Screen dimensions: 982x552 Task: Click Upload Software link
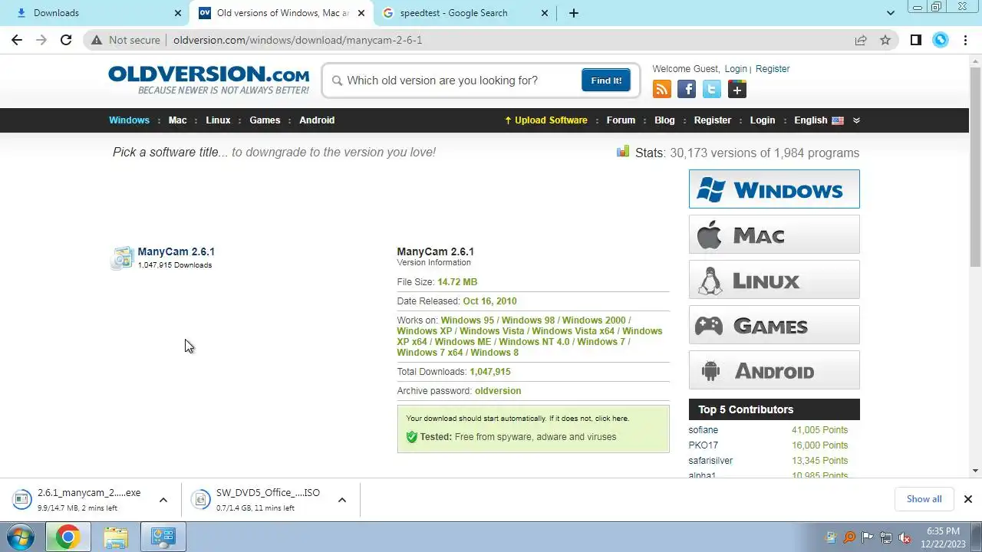pyautogui.click(x=545, y=120)
